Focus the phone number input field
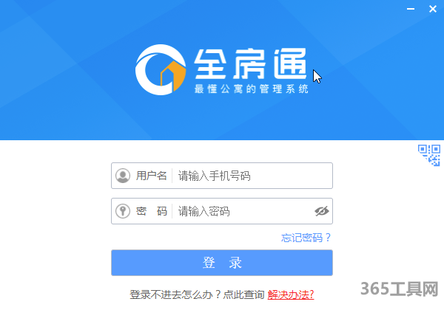 pos(252,176)
